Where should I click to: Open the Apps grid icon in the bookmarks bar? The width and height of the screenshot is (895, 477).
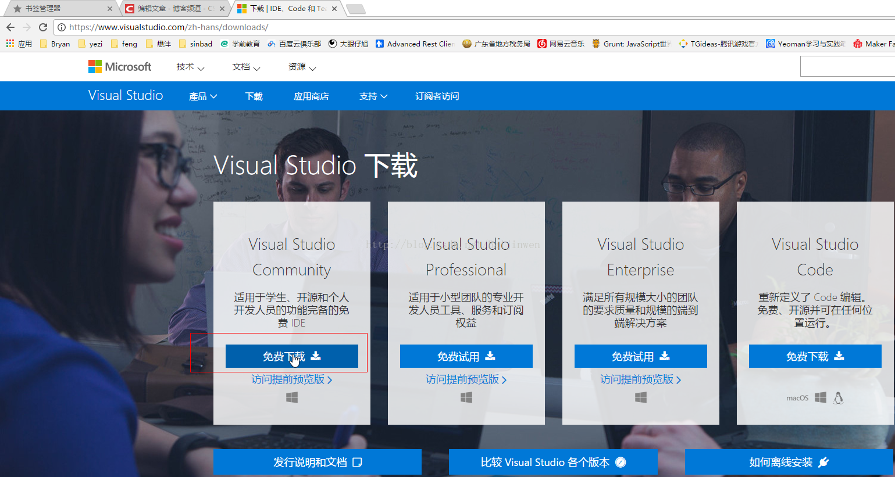pos(10,44)
